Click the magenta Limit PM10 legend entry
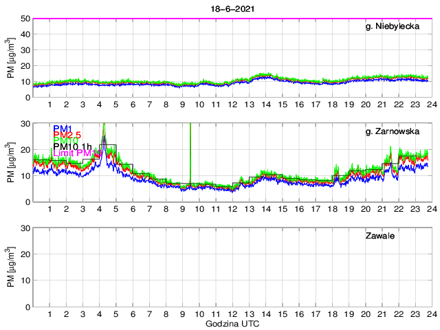This screenshot has width=440, height=330. point(74,153)
